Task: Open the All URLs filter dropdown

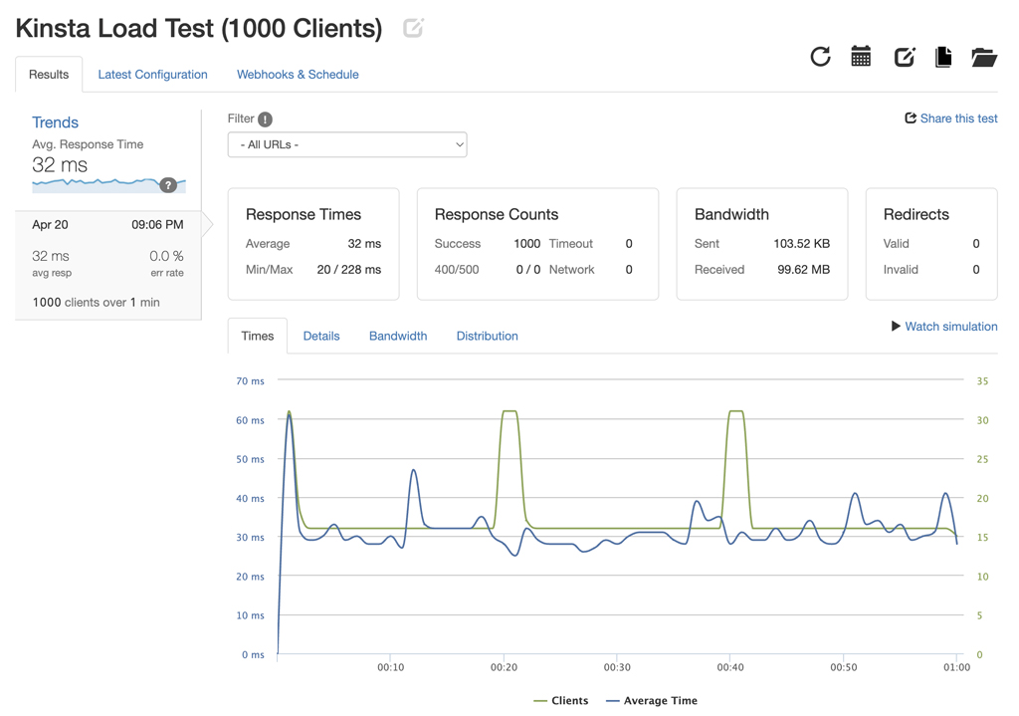Action: 347,144
